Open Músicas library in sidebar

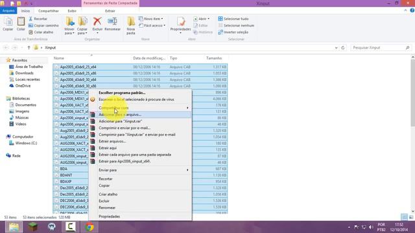click(19, 118)
